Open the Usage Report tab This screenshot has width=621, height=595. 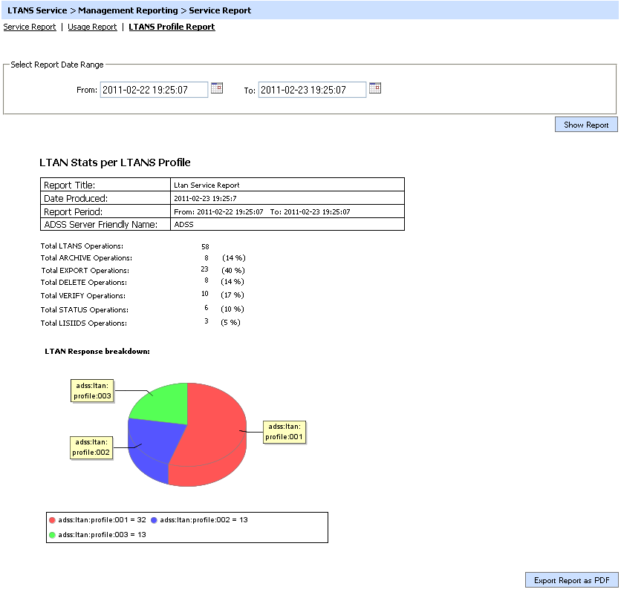tap(92, 27)
